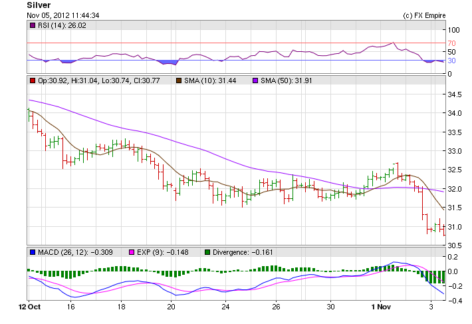472x324 pixels.
Task: Click the 0.2 MACD axis label
Action: coord(453,257)
